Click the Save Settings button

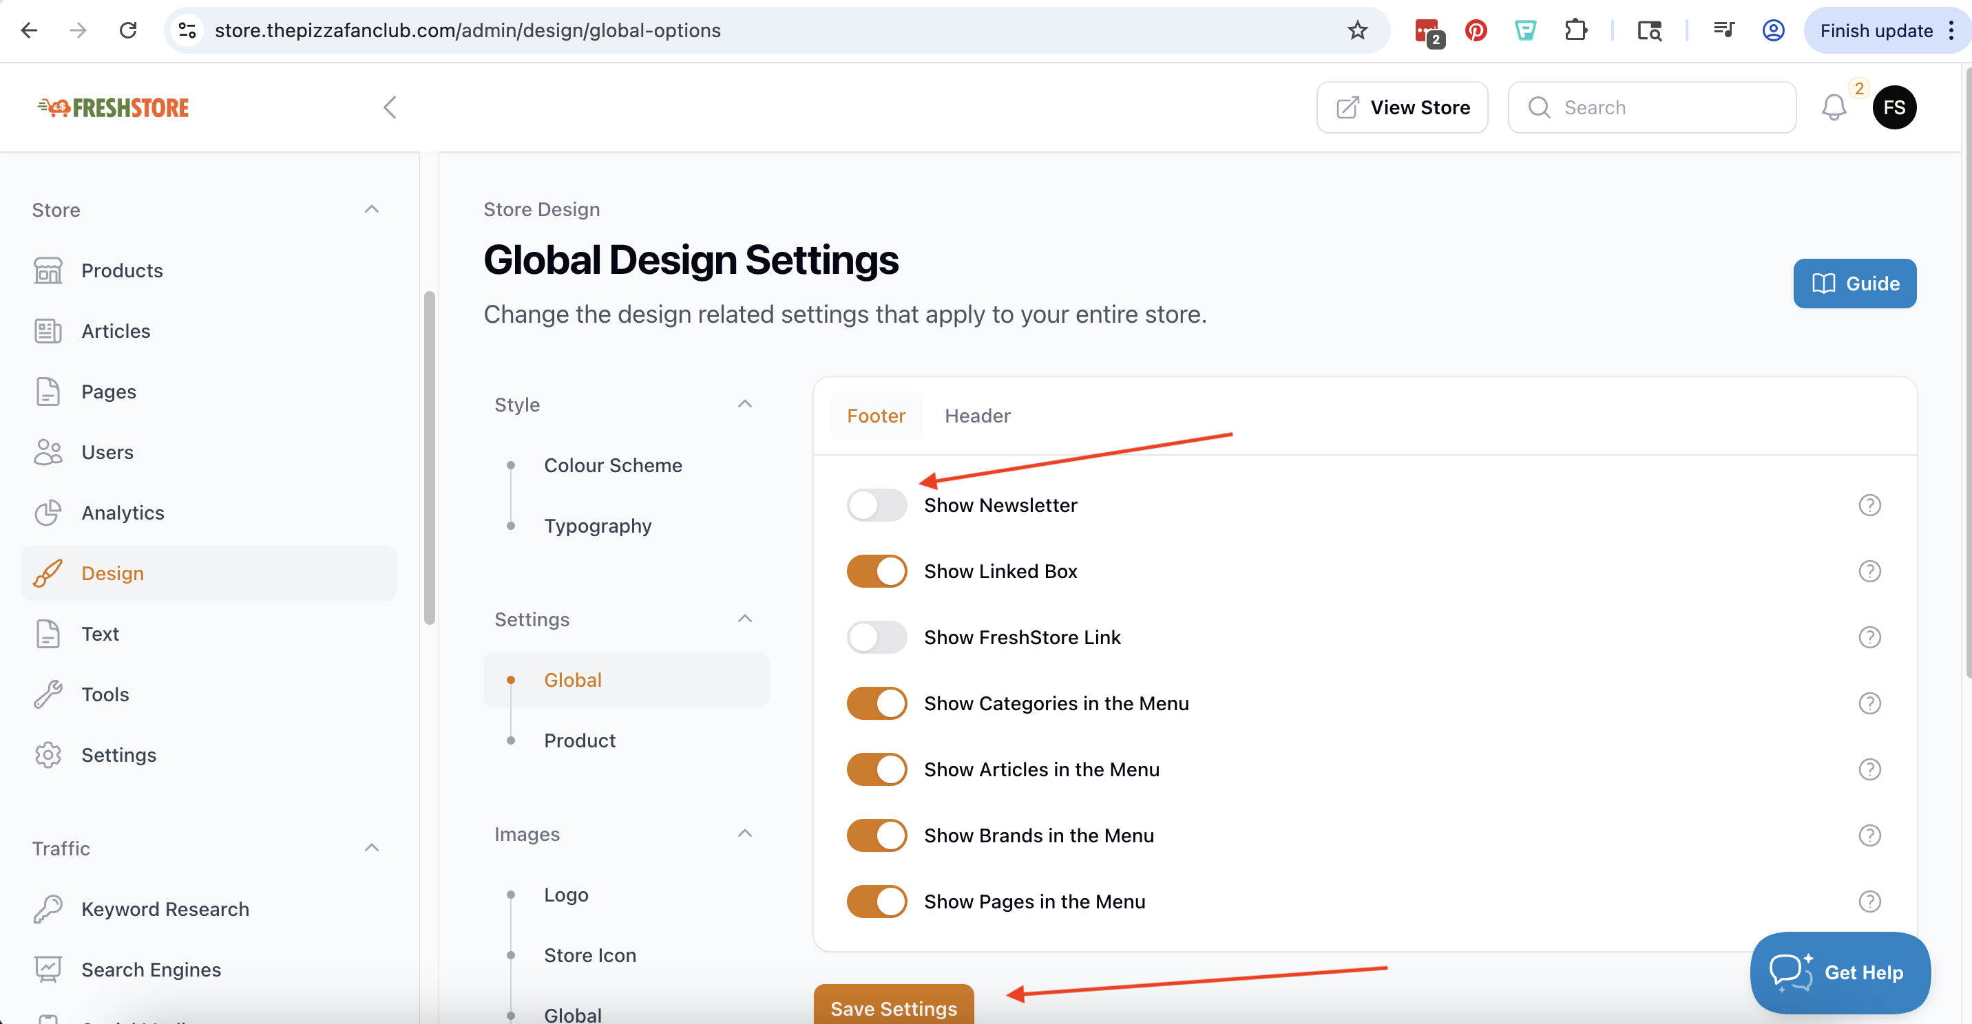coord(892,1007)
